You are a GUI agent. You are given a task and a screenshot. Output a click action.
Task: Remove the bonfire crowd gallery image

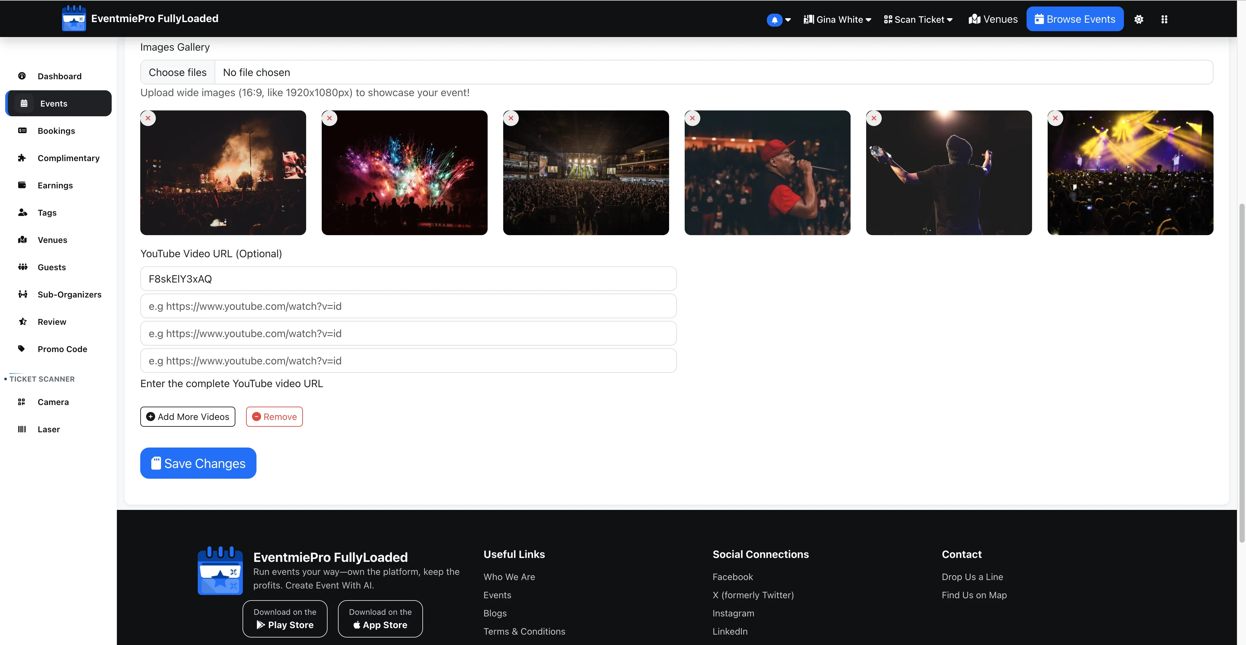[x=148, y=118]
